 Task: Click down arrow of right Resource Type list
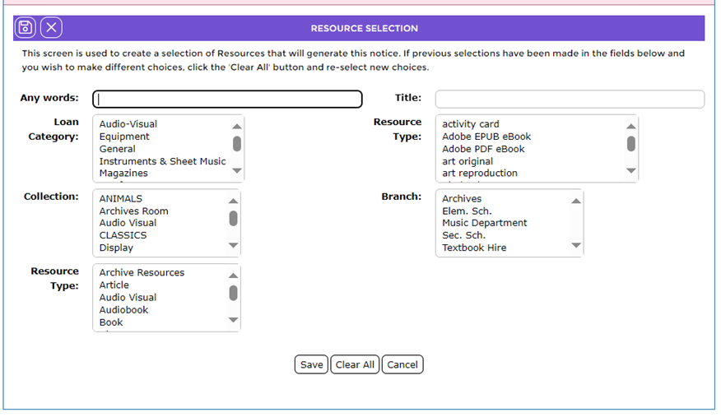tap(630, 170)
